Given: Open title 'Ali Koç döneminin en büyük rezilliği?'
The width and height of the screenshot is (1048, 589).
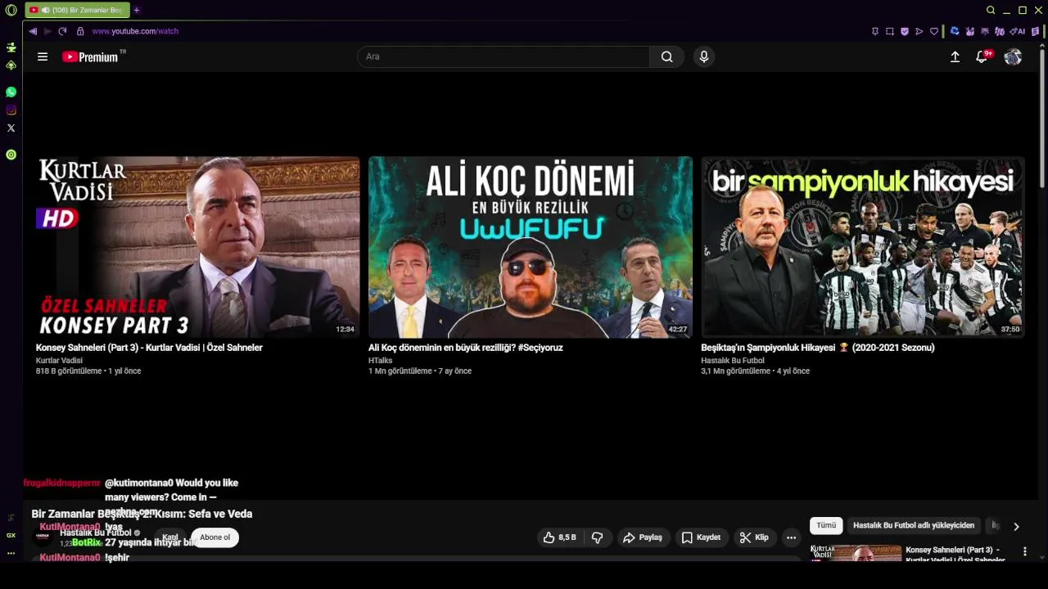Looking at the screenshot, I should point(466,348).
